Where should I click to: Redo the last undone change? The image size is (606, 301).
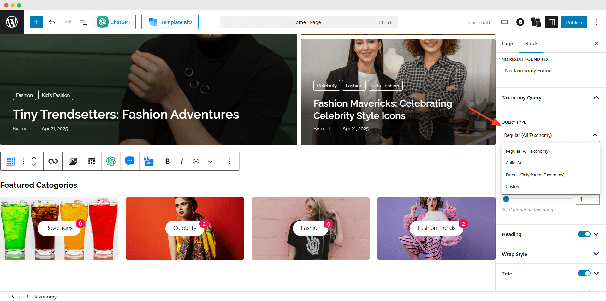click(x=68, y=22)
